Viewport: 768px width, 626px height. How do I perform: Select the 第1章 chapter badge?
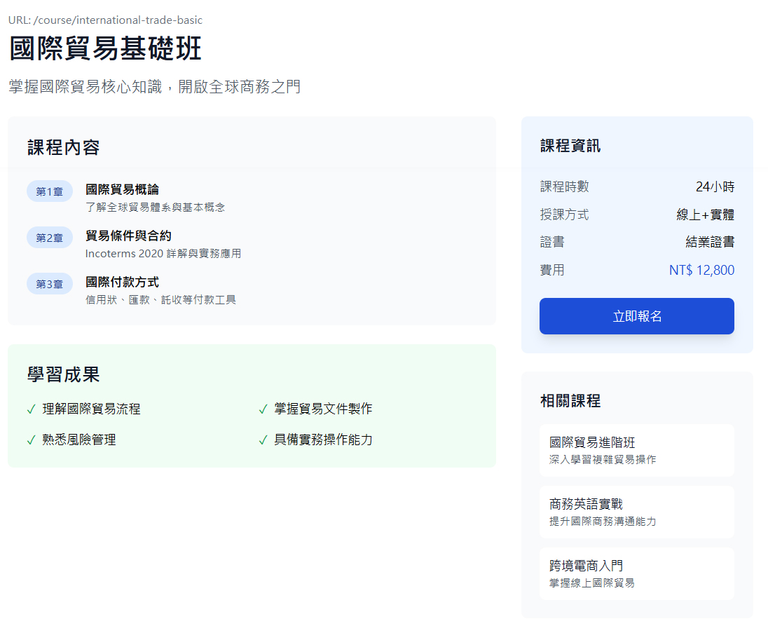[50, 191]
